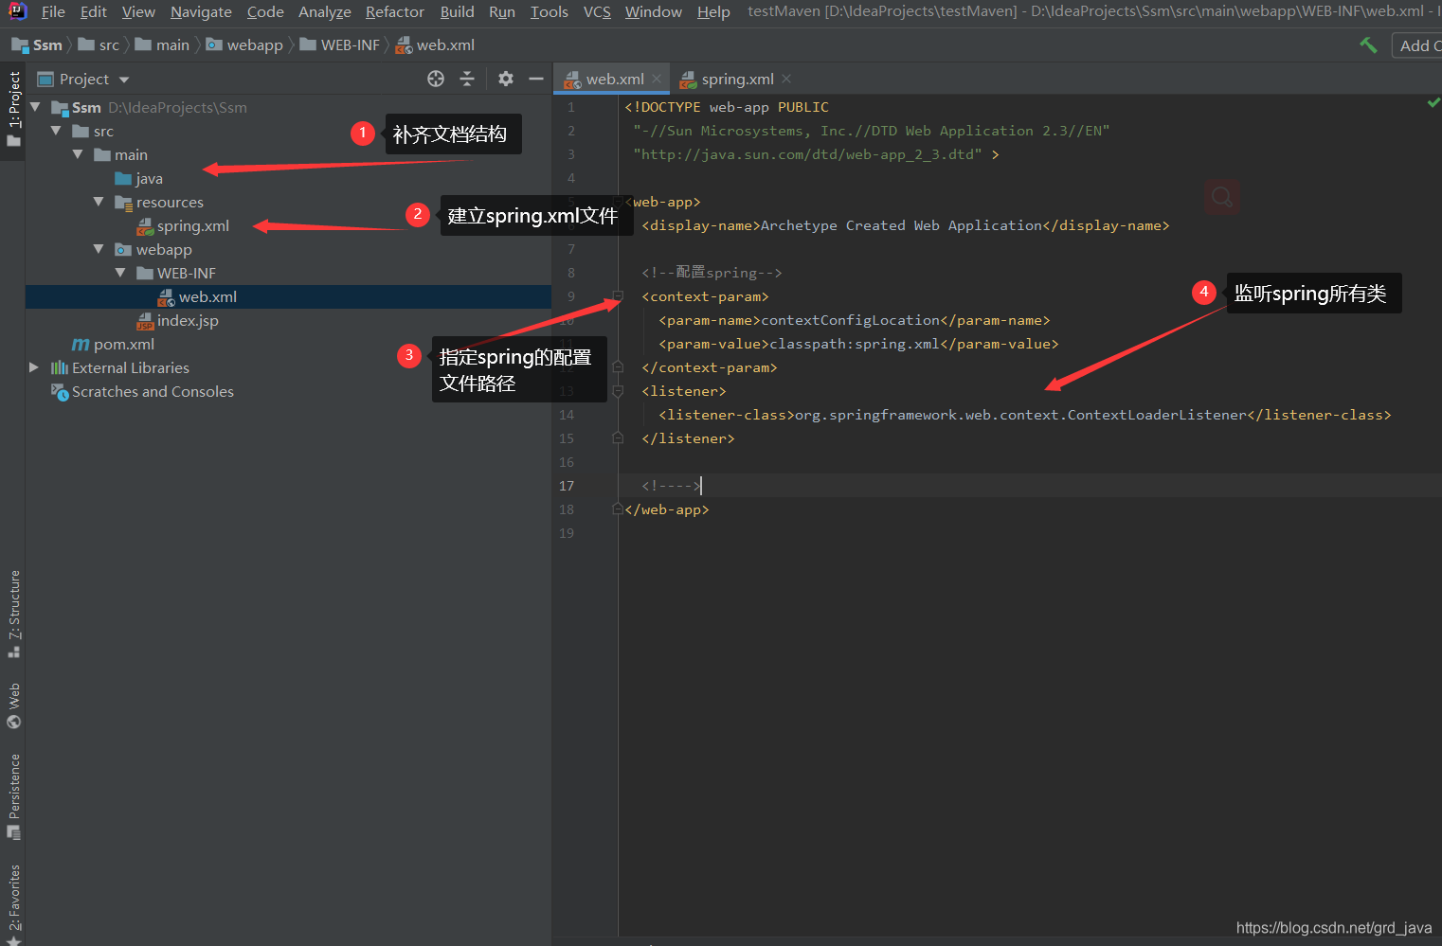This screenshot has width=1442, height=946.
Task: Click the Build project hammer icon
Action: pos(1368,45)
